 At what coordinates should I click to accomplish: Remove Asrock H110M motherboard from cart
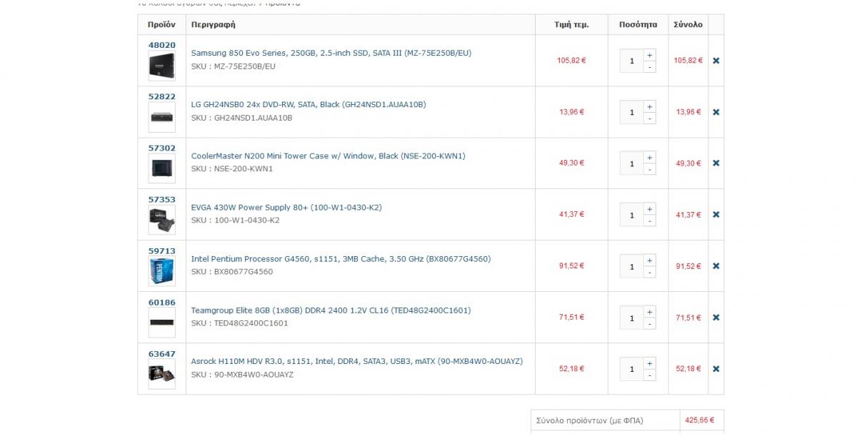pos(716,369)
